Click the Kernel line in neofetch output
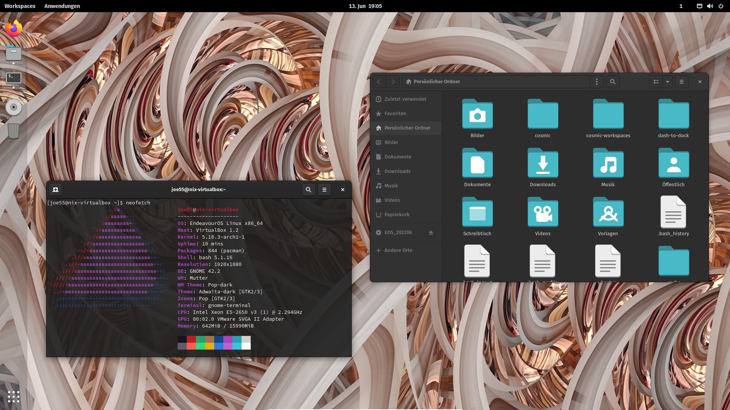 point(211,237)
